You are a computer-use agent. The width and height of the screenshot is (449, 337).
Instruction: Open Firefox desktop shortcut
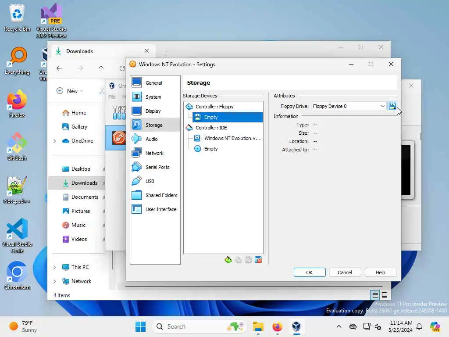tap(17, 104)
